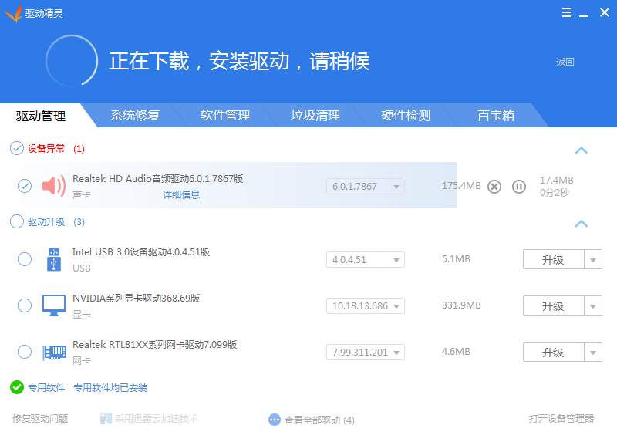Switch to the 硬件检测 tab
The height and width of the screenshot is (432, 617).
point(406,115)
